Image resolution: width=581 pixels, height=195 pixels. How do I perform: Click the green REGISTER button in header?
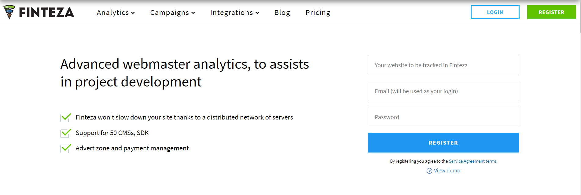point(551,12)
